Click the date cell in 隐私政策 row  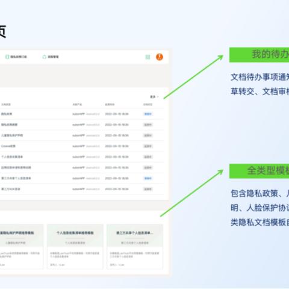(x=117, y=114)
